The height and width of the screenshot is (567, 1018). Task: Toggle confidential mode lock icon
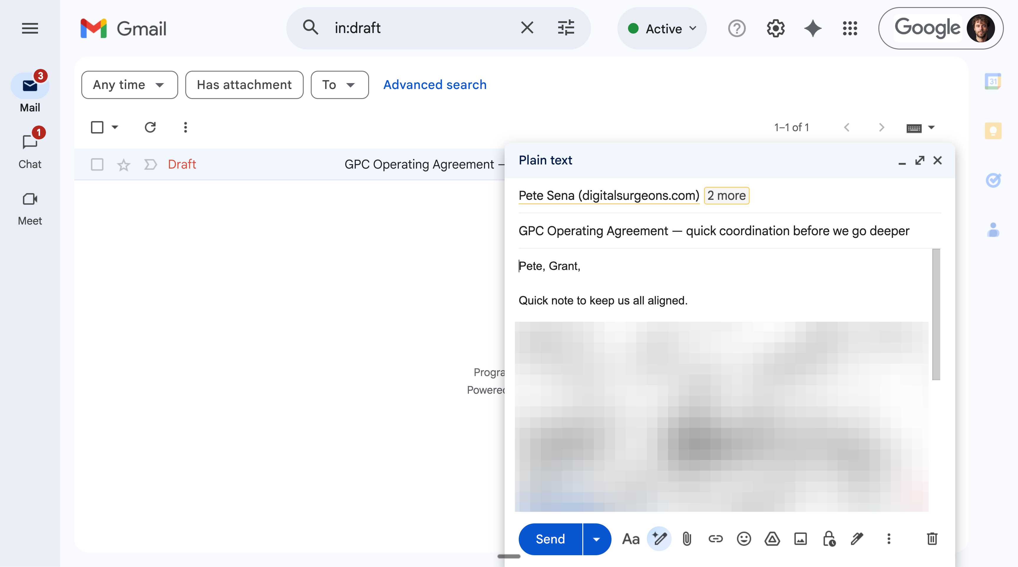pyautogui.click(x=829, y=539)
